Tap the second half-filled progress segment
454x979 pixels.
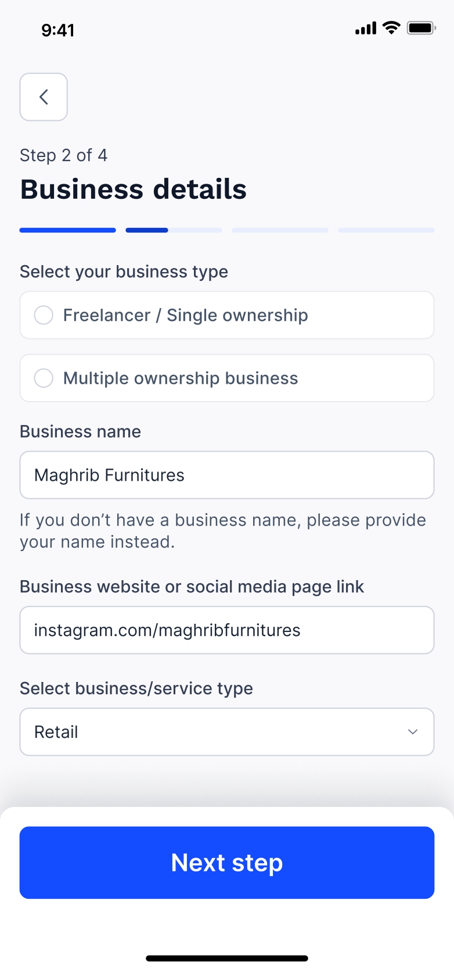pyautogui.click(x=174, y=230)
